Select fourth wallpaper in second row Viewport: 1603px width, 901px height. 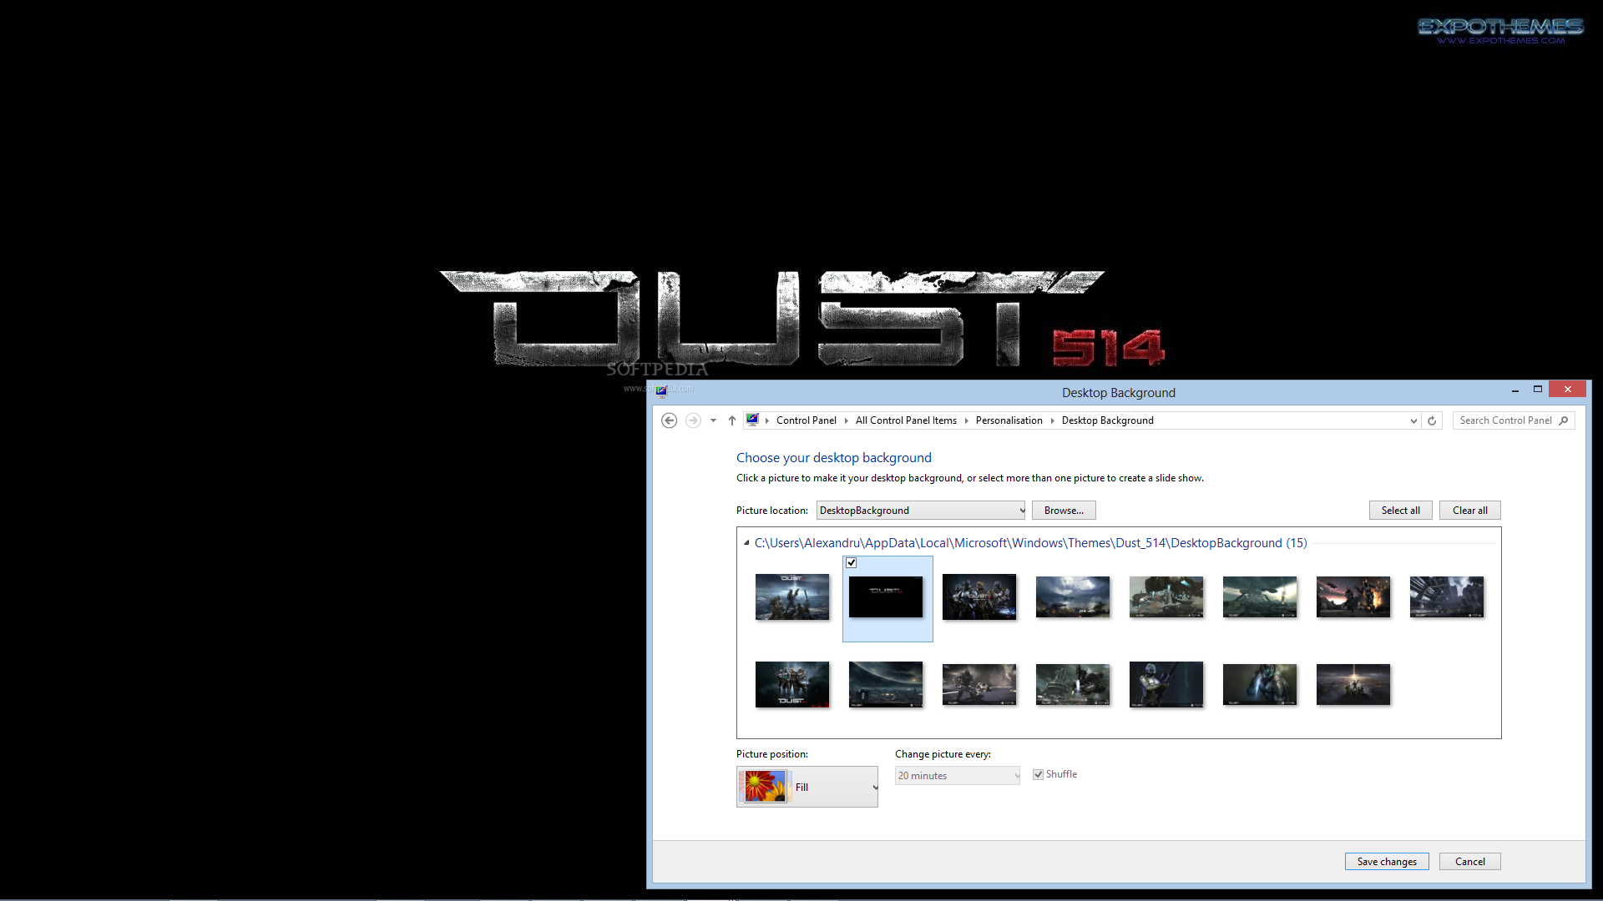pyautogui.click(x=1073, y=685)
